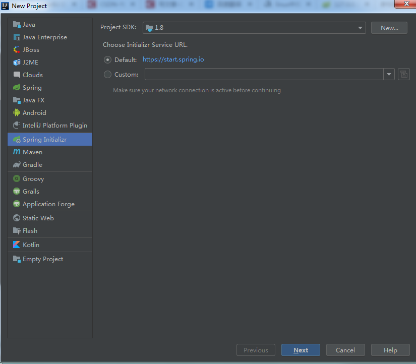
Task: Close the New Project dialog
Action: 406,4
